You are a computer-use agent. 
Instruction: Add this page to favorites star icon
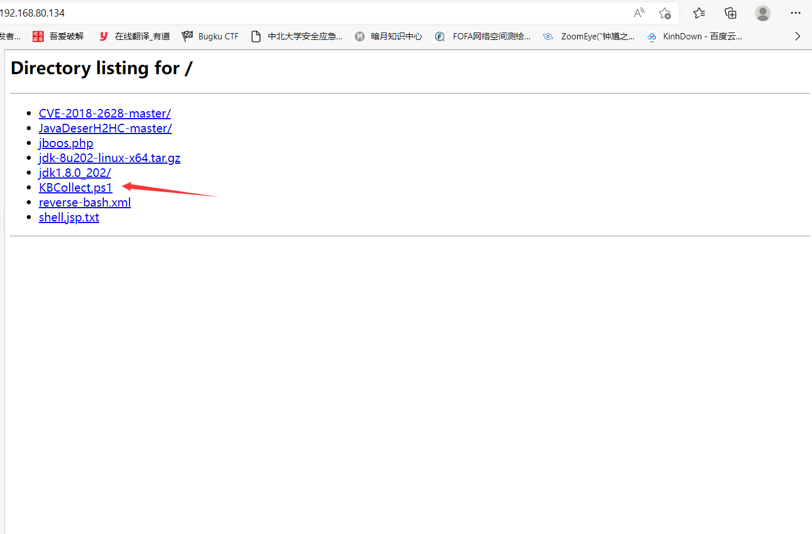click(665, 13)
